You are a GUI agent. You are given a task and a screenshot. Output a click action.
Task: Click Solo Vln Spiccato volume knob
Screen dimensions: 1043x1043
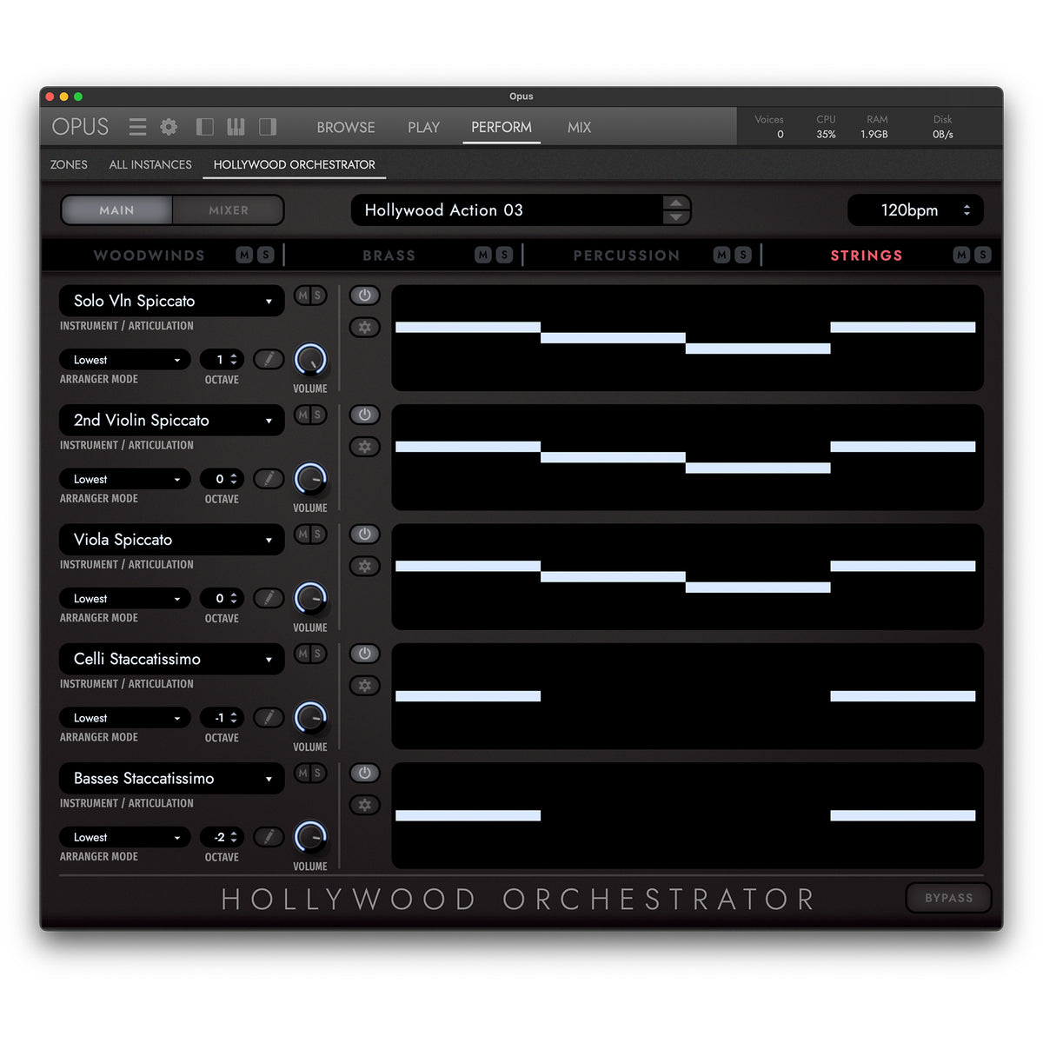click(310, 359)
